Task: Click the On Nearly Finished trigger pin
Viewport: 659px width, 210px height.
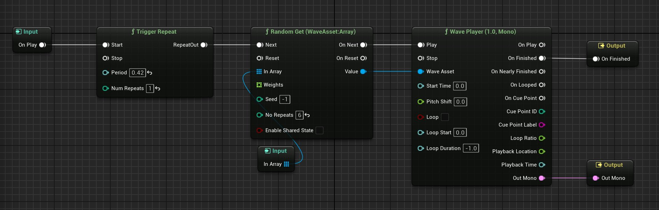Action: (542, 72)
